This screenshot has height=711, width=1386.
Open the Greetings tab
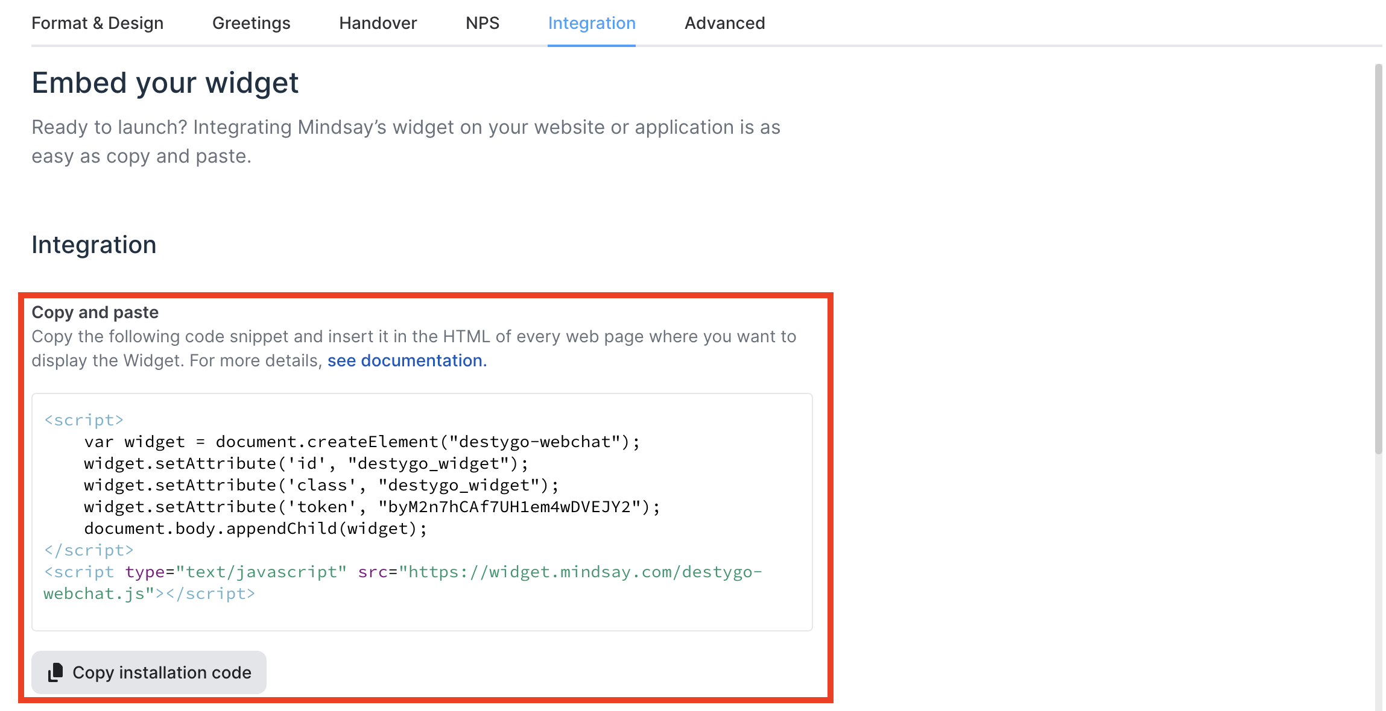pos(251,23)
